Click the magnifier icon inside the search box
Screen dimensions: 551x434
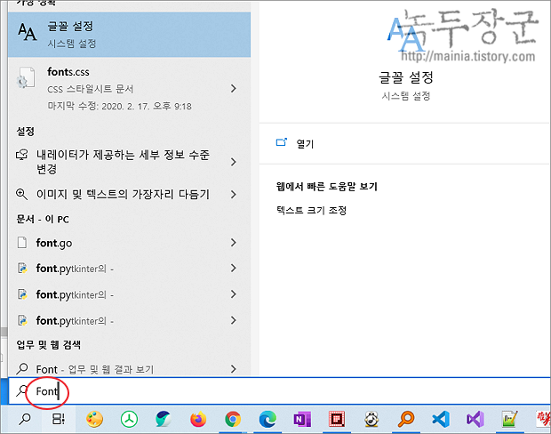[22, 390]
